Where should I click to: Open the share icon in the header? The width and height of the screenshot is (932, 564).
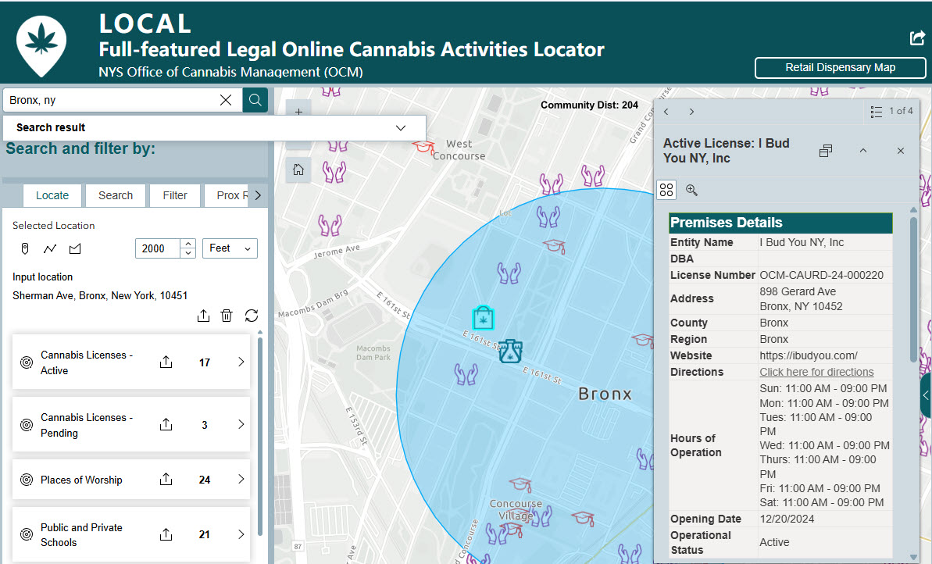click(x=917, y=38)
